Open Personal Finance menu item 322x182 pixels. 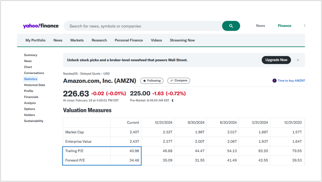(129, 40)
